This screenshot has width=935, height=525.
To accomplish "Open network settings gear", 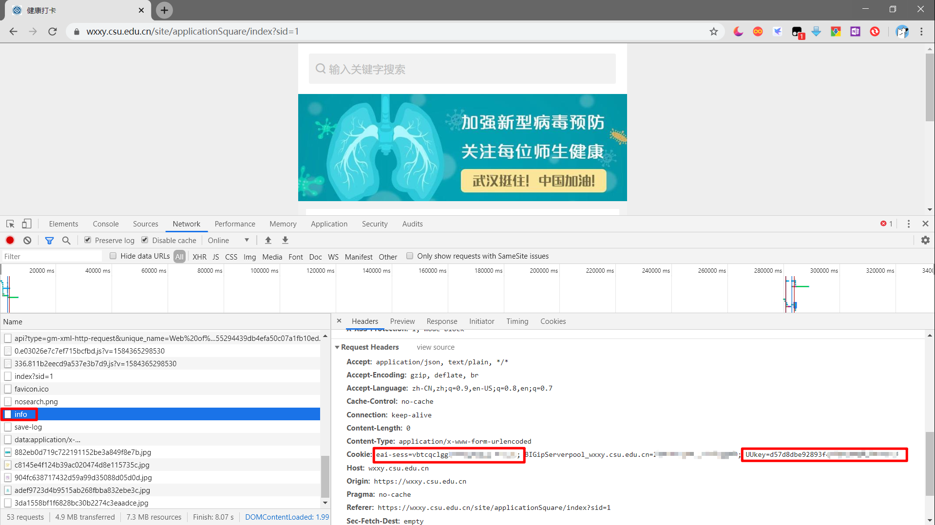I will coord(925,240).
